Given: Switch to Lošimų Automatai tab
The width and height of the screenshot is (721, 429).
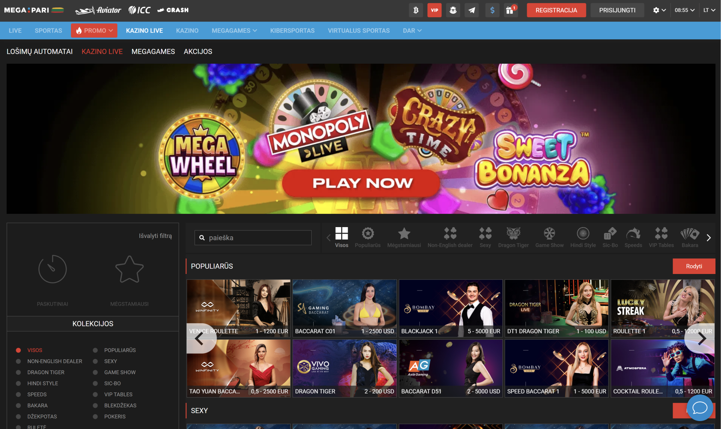Looking at the screenshot, I should (x=40, y=51).
